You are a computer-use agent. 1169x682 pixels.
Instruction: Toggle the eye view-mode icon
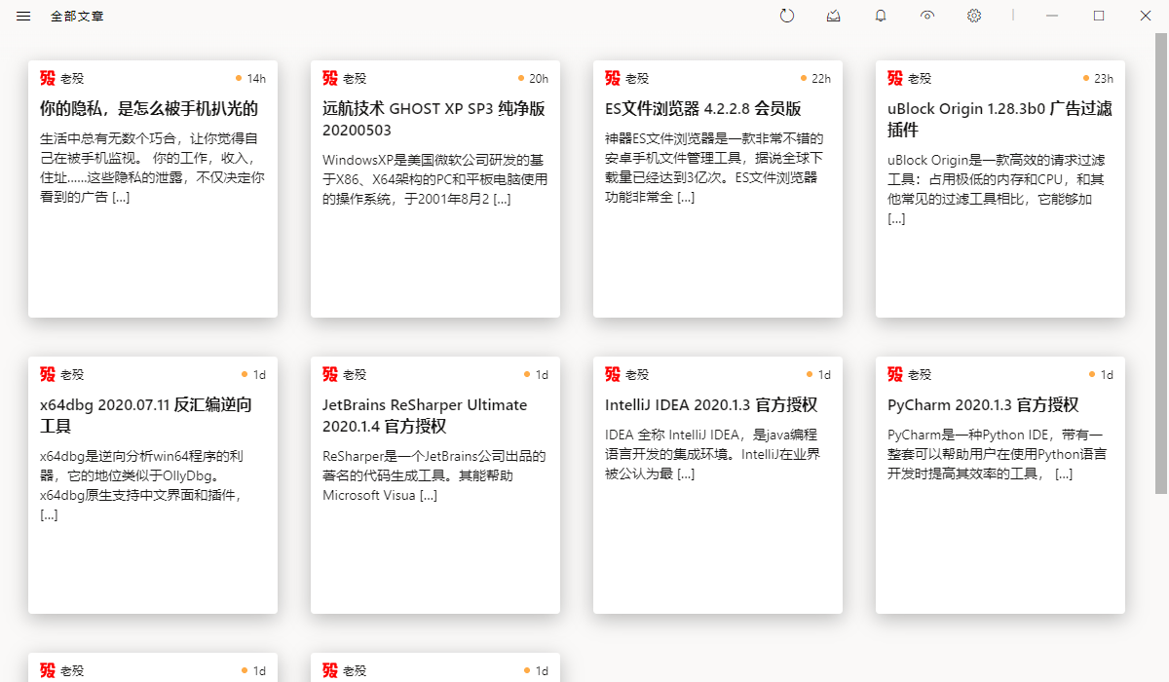coord(927,16)
